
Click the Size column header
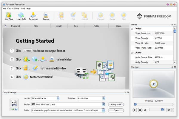pyautogui.click(x=76, y=26)
